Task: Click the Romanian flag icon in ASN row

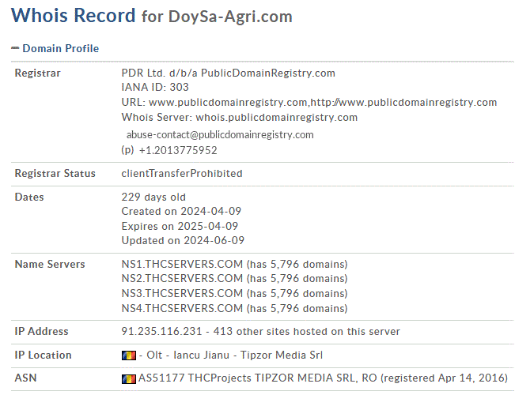Action: pos(129,379)
